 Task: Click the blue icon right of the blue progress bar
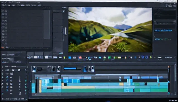point(85,69)
